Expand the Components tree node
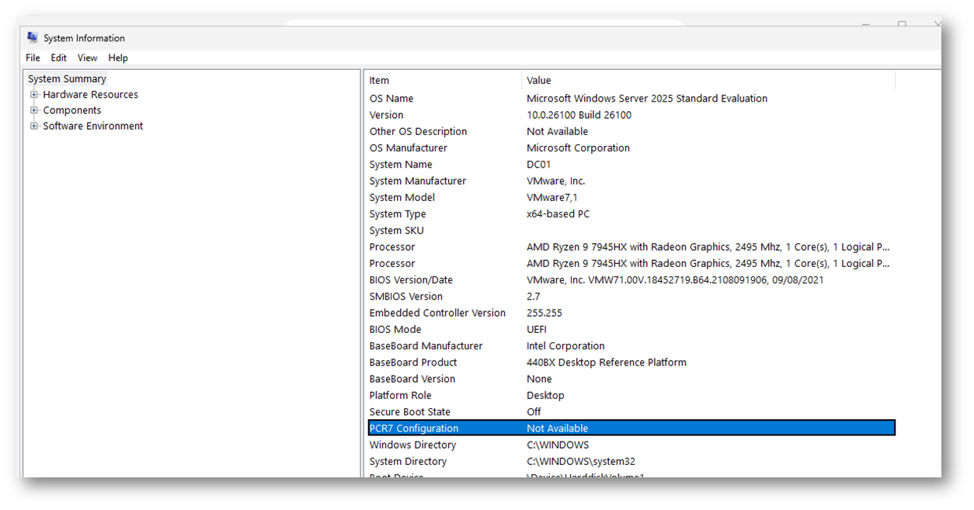The width and height of the screenshot is (974, 510). (34, 110)
